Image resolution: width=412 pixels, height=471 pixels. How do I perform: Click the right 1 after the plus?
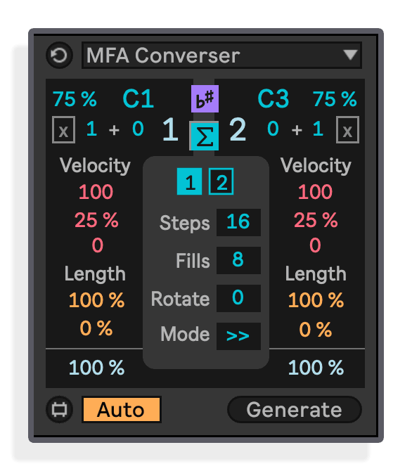point(318,129)
